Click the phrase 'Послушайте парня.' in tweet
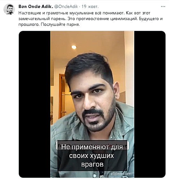 pos(60,25)
